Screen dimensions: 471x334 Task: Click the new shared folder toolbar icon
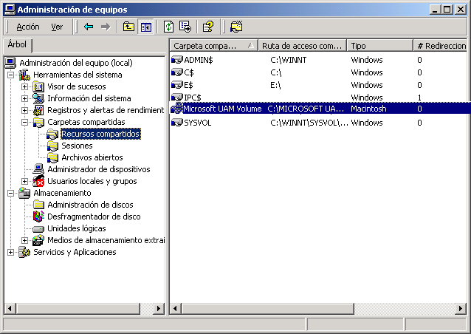236,27
